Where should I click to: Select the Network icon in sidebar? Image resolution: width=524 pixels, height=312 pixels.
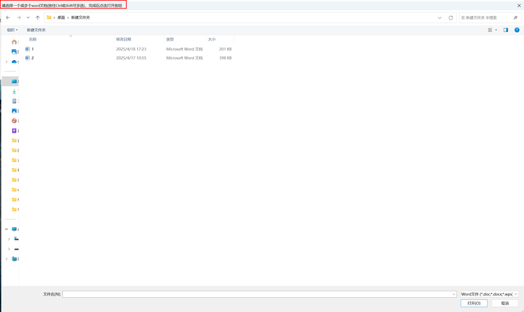[14, 259]
